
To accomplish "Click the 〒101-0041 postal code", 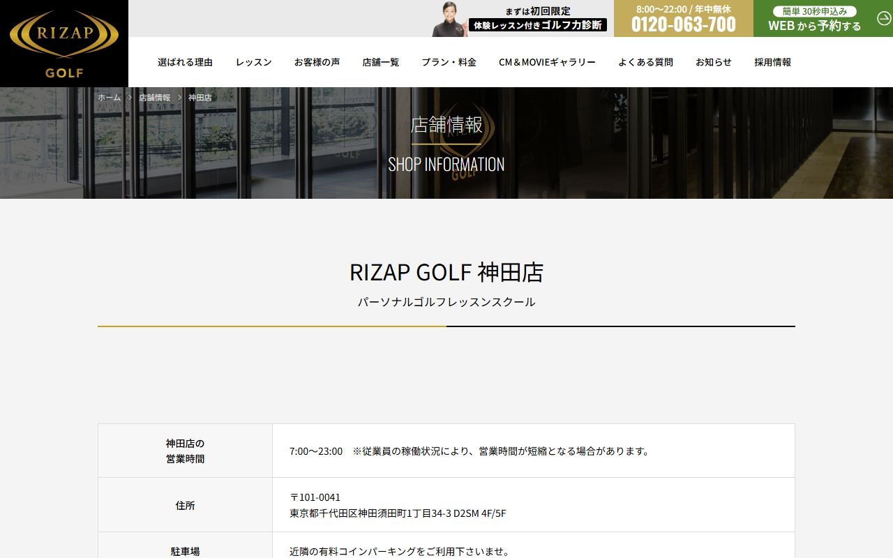I will pyautogui.click(x=315, y=497).
